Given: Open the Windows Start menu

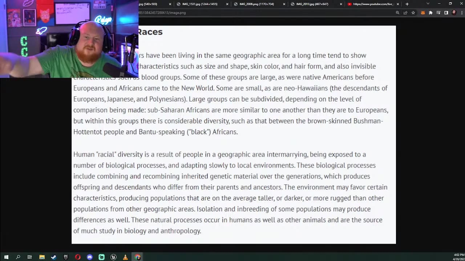Looking at the screenshot, I should (x=6, y=257).
